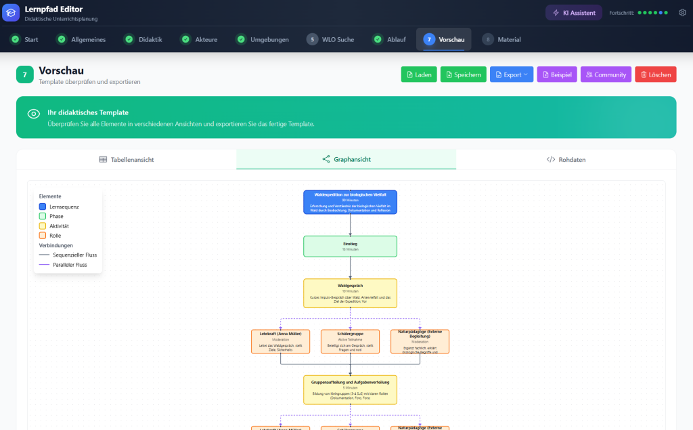693x430 pixels.
Task: Select the Graphansicht view tab
Action: tap(346, 159)
